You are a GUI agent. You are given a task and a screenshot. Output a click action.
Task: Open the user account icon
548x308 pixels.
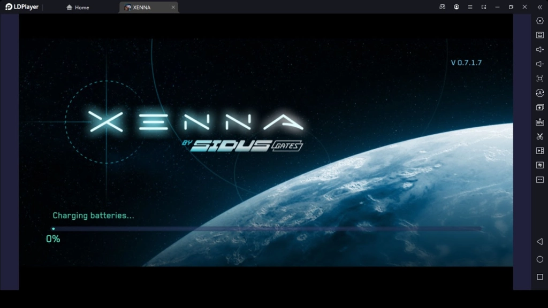(456, 7)
